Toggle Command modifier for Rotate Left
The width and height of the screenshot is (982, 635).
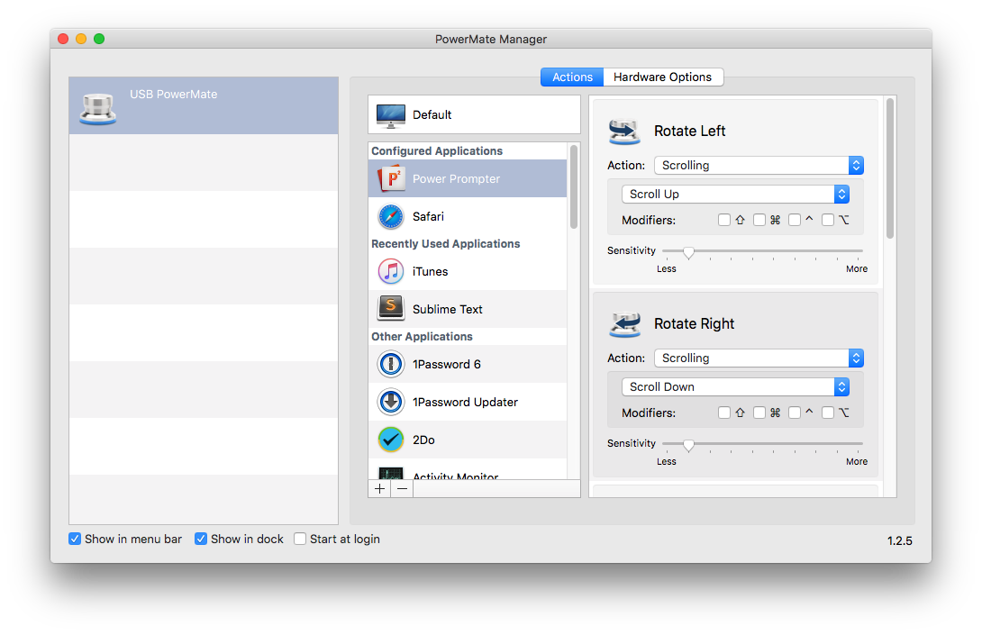(759, 220)
